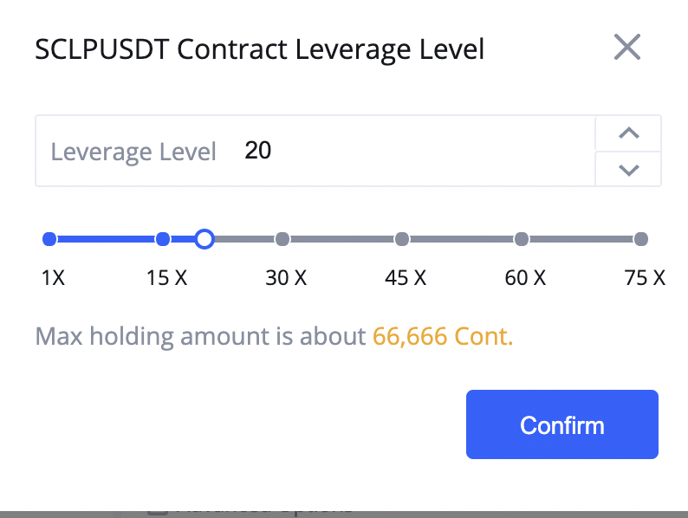Image resolution: width=688 pixels, height=518 pixels.
Task: Click the '30 X' label under the slider
Action: (286, 278)
